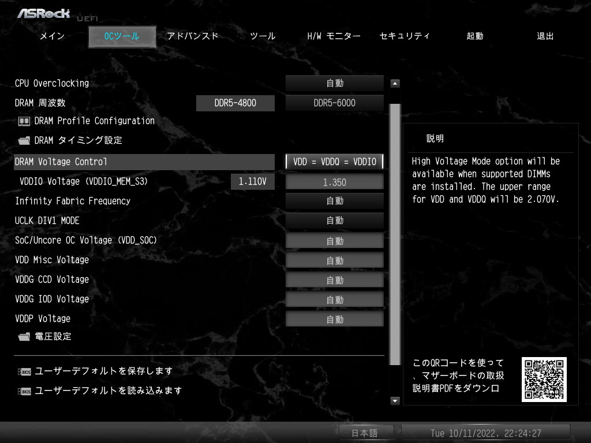Viewport: 591px width, 443px height.
Task: Click ユーザーデフォルトを読み込みます
Action: pos(108,391)
